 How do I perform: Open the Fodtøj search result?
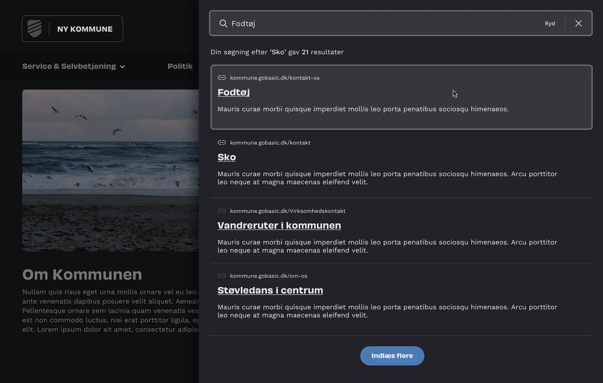tap(233, 92)
